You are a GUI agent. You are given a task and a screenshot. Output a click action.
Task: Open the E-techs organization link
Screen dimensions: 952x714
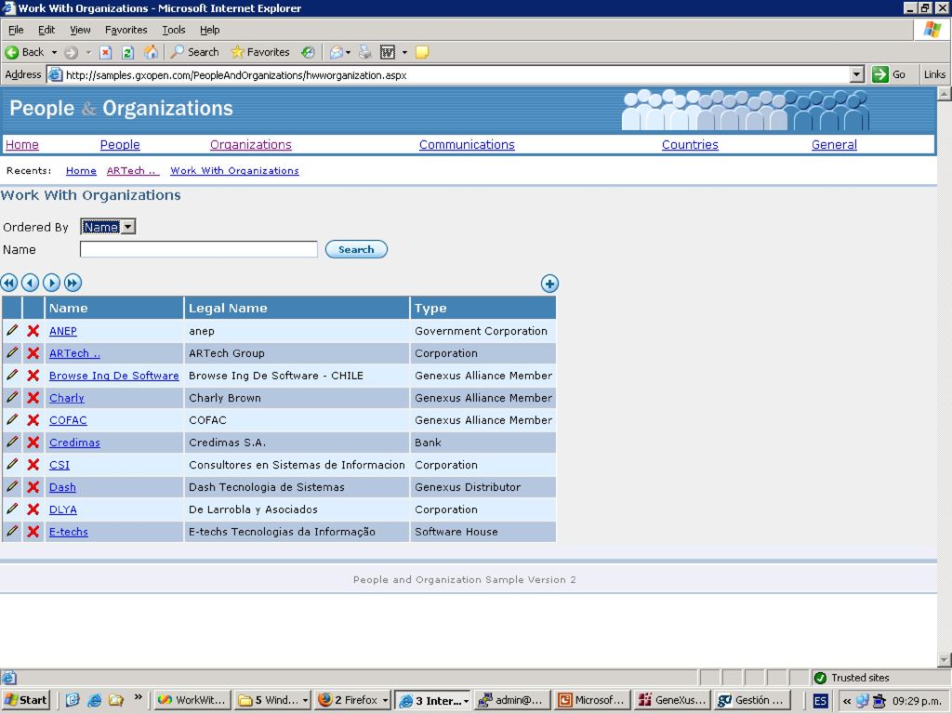tap(69, 532)
